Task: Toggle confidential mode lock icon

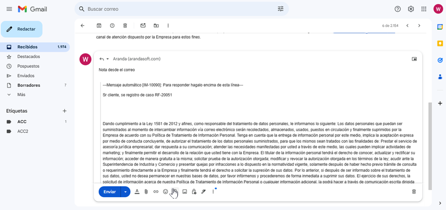Action: (194, 192)
